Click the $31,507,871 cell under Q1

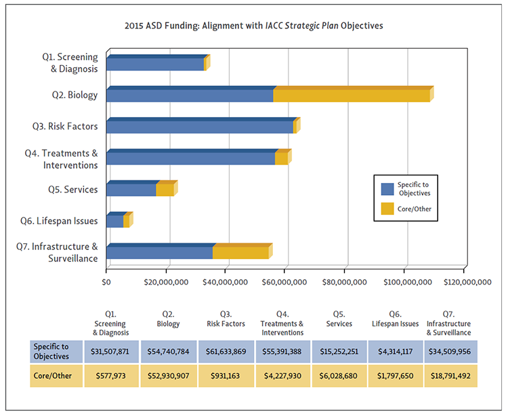(x=111, y=351)
